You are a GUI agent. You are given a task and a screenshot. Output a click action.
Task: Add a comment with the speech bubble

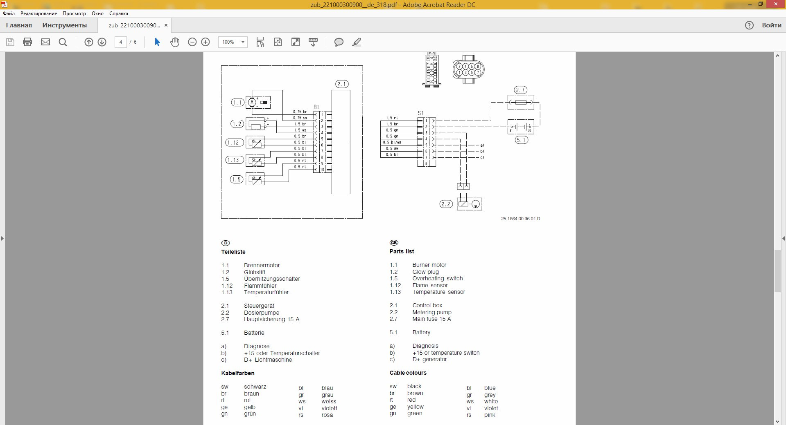coord(339,42)
